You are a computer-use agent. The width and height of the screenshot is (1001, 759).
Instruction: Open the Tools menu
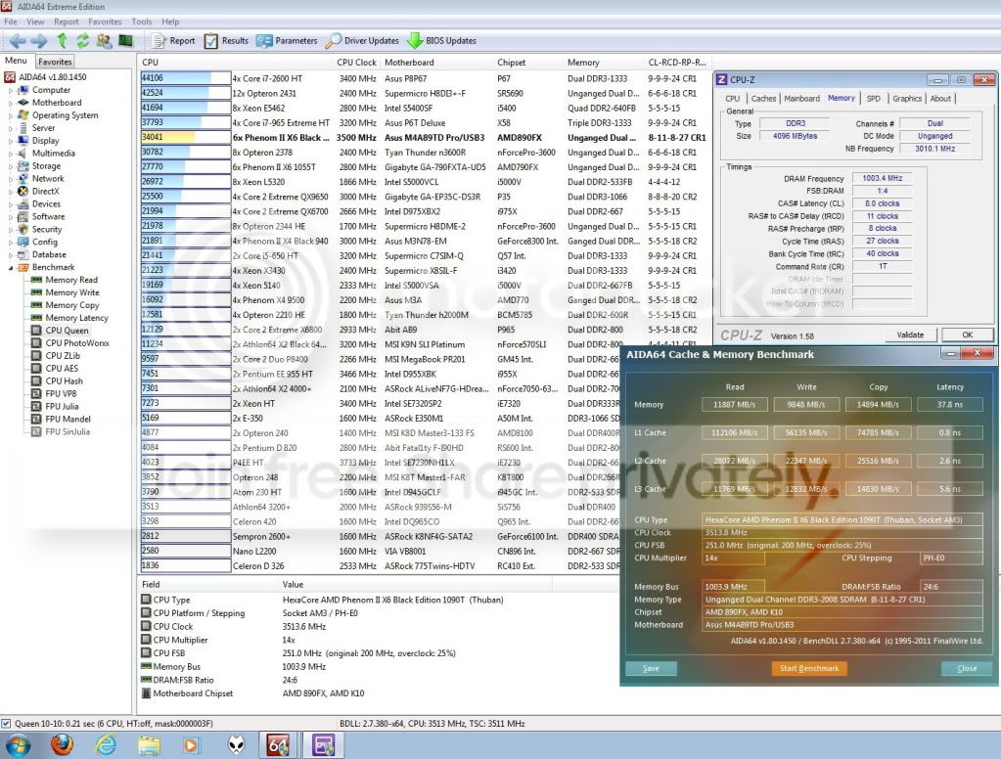pos(142,22)
